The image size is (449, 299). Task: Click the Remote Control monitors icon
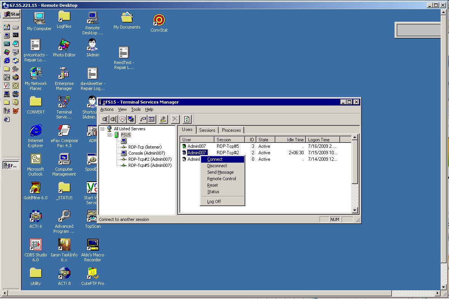(x=131, y=119)
